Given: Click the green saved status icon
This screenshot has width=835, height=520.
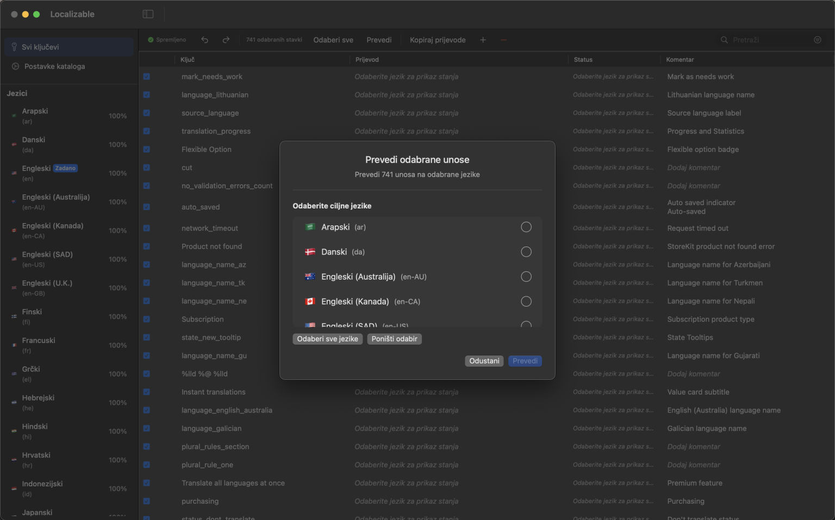Looking at the screenshot, I should tap(151, 40).
